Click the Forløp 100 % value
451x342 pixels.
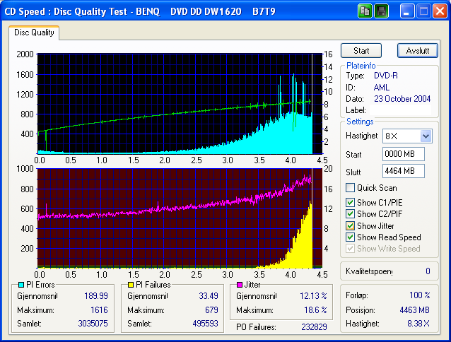pos(420,295)
